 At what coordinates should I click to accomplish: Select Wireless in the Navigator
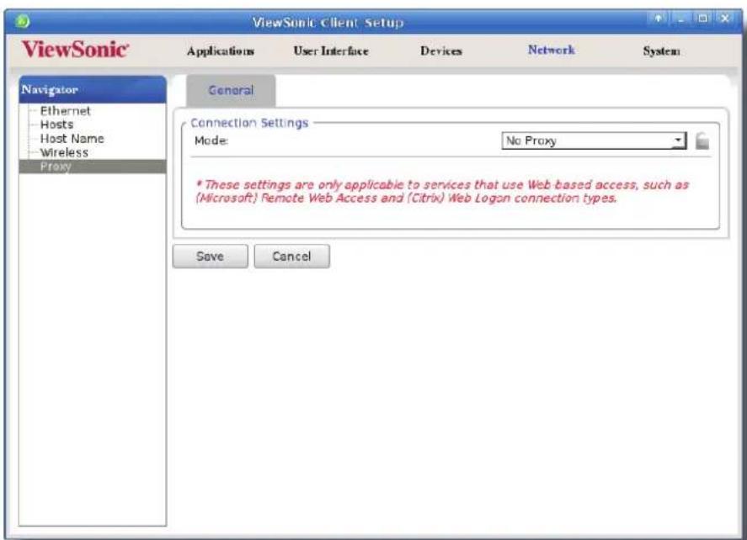(64, 153)
